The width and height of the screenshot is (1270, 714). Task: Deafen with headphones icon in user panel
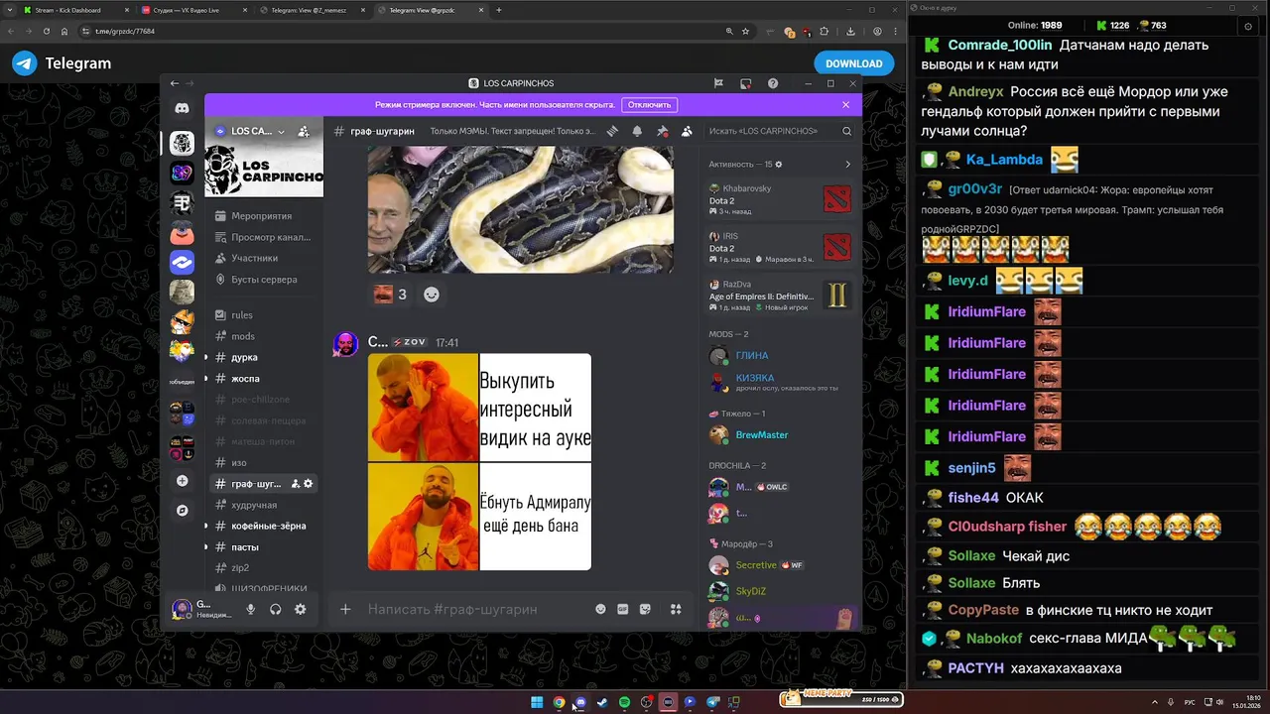[276, 609]
